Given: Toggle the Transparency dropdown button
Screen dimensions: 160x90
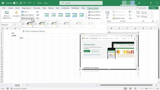Looking at the screenshot, I should coord(28,18).
